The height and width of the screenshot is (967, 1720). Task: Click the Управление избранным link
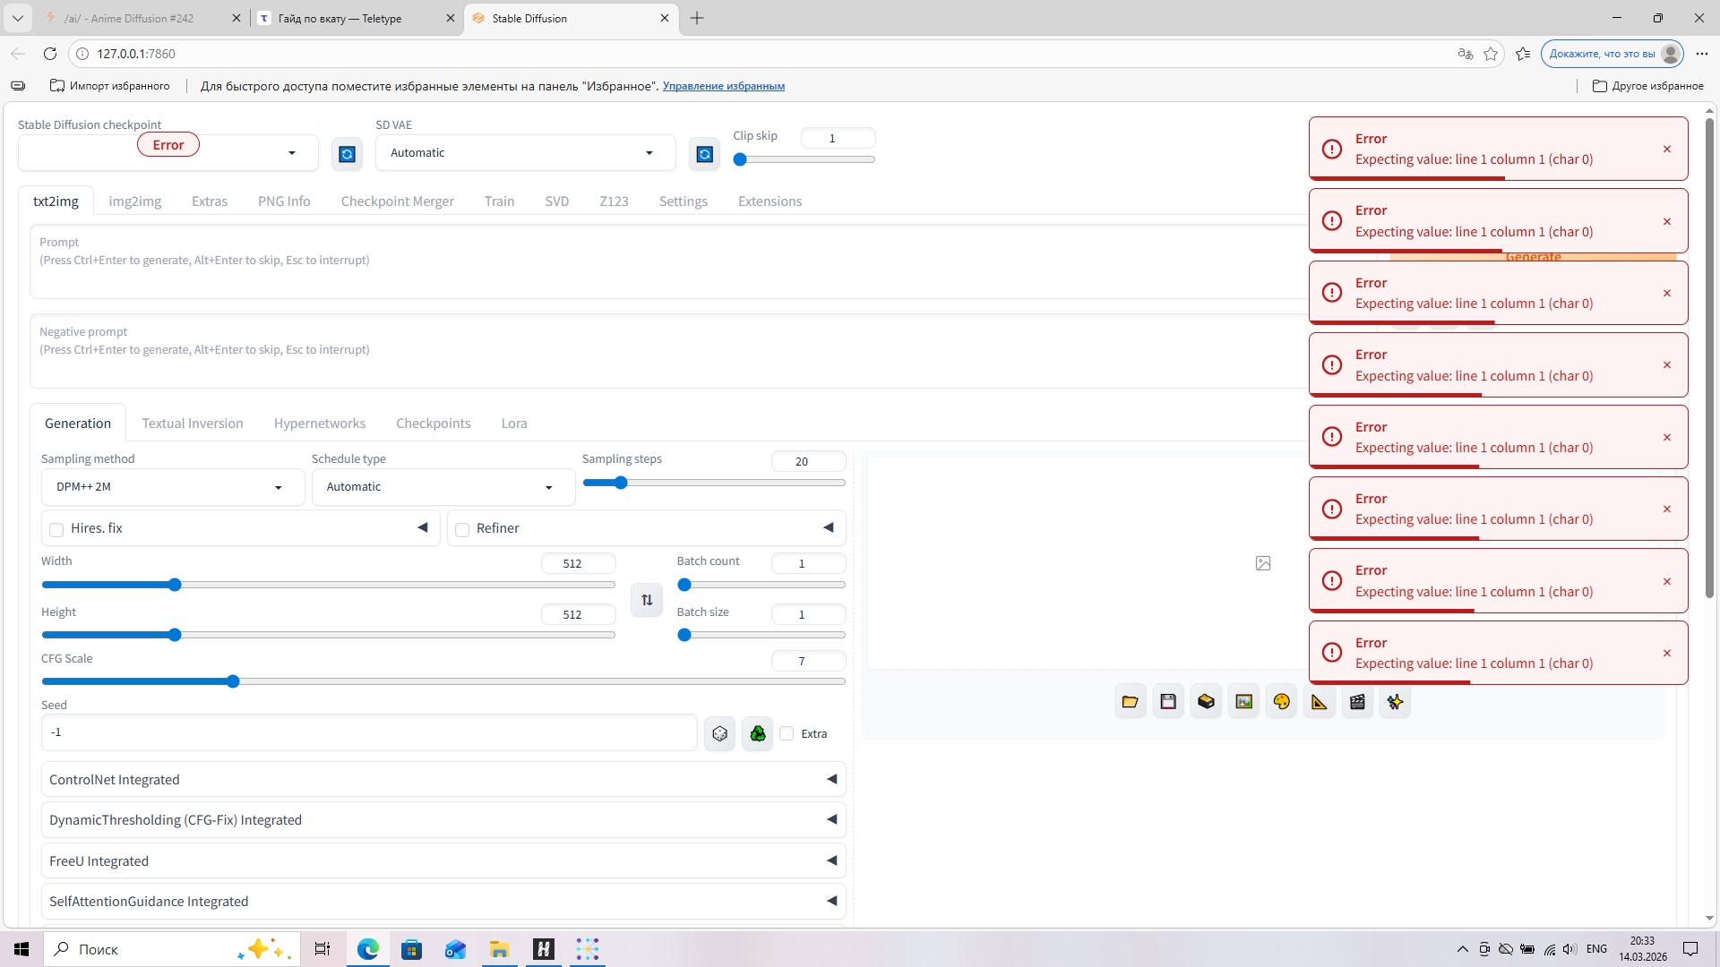coord(723,86)
